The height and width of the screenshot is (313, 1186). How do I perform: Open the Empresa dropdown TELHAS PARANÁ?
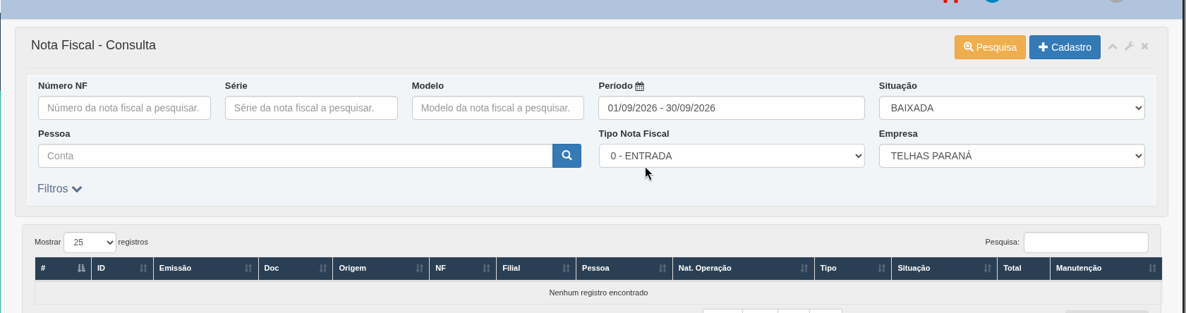tap(1012, 156)
